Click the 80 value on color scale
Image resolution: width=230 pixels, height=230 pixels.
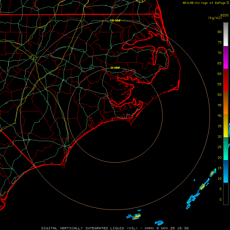click(220, 32)
